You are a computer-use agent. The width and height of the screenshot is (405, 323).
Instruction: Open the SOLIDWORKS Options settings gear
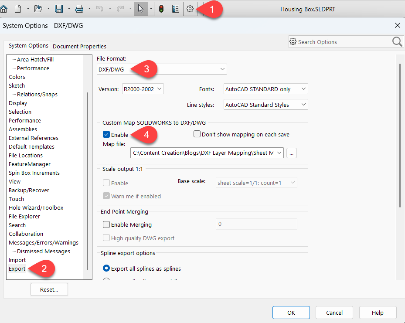pos(190,9)
